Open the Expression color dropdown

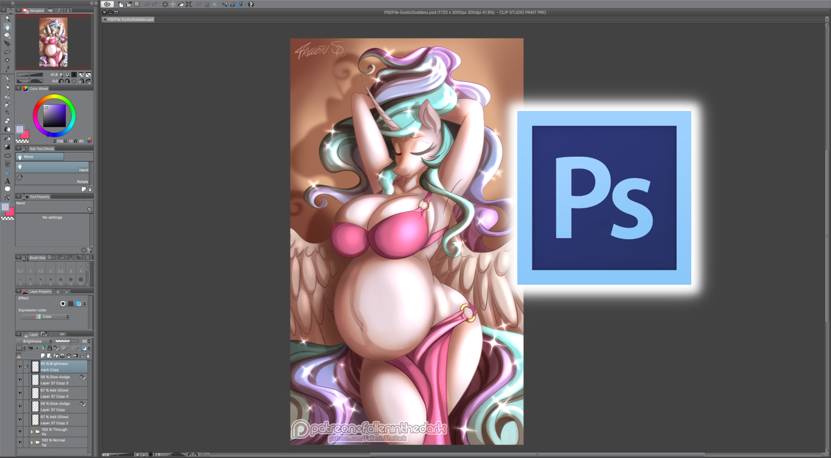[45, 316]
